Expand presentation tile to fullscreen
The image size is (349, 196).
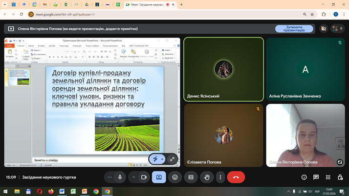point(172,159)
